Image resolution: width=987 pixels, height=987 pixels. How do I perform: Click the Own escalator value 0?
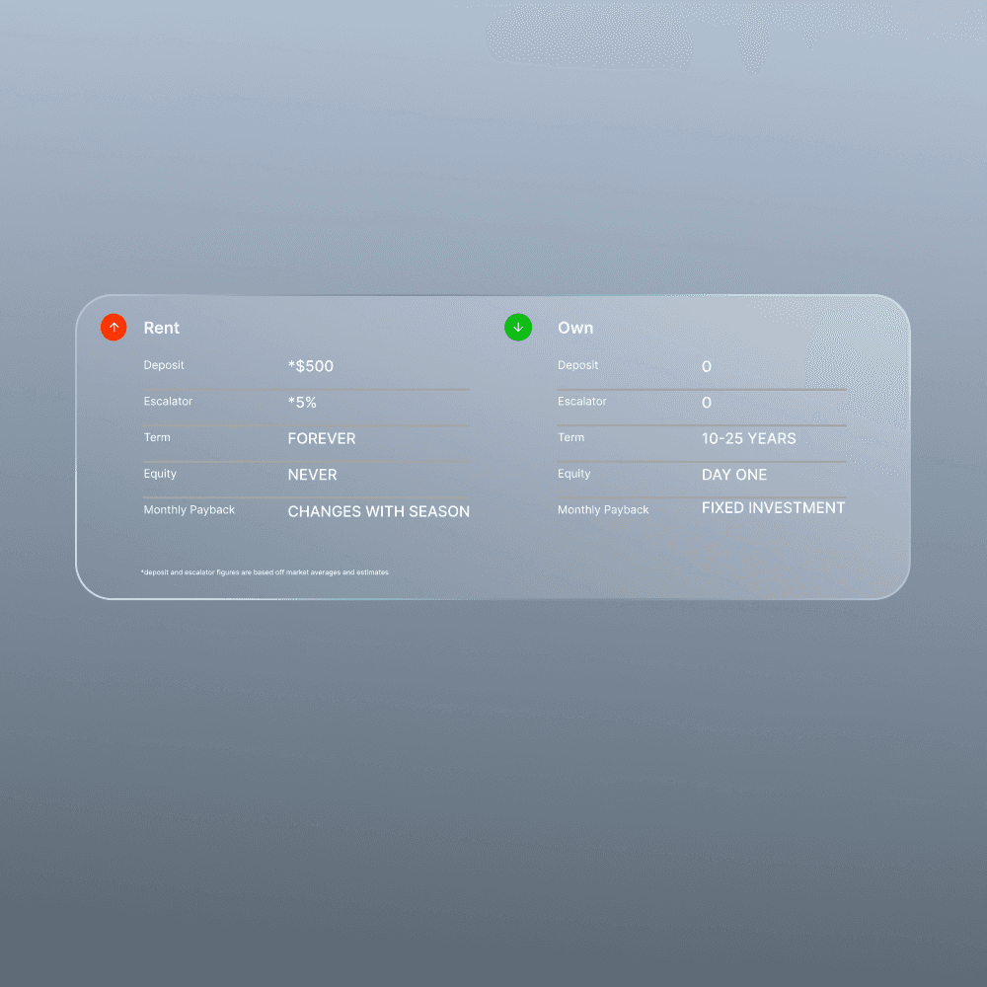tap(707, 403)
